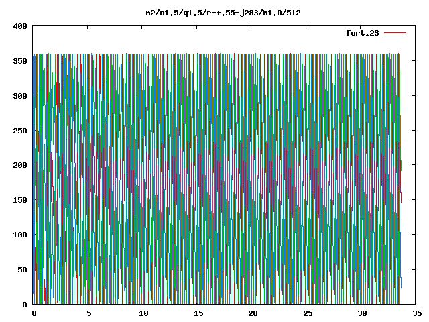Click the y-axis label 250
This screenshot has height=322, width=429.
point(20,131)
